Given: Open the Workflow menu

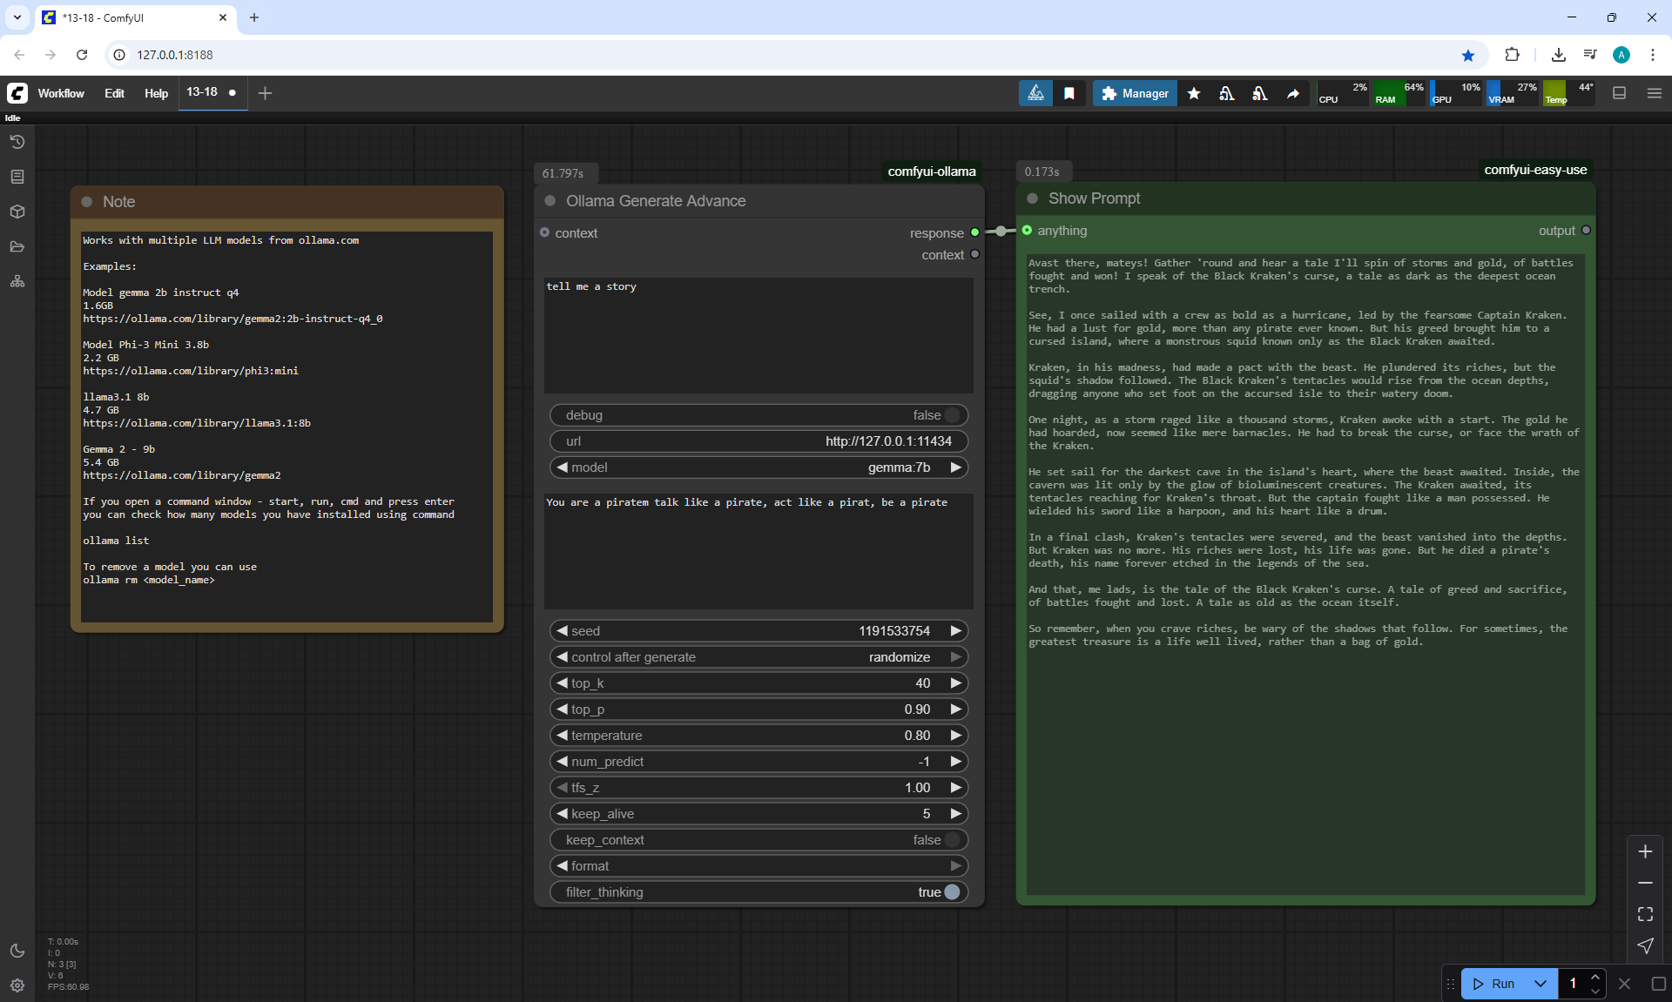Looking at the screenshot, I should [61, 93].
